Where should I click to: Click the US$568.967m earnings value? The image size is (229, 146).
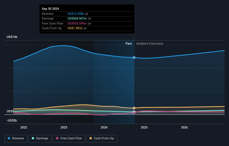click(77, 18)
